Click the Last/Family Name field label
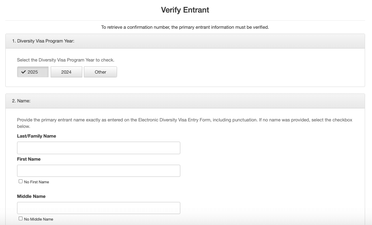The image size is (372, 225). coord(36,136)
